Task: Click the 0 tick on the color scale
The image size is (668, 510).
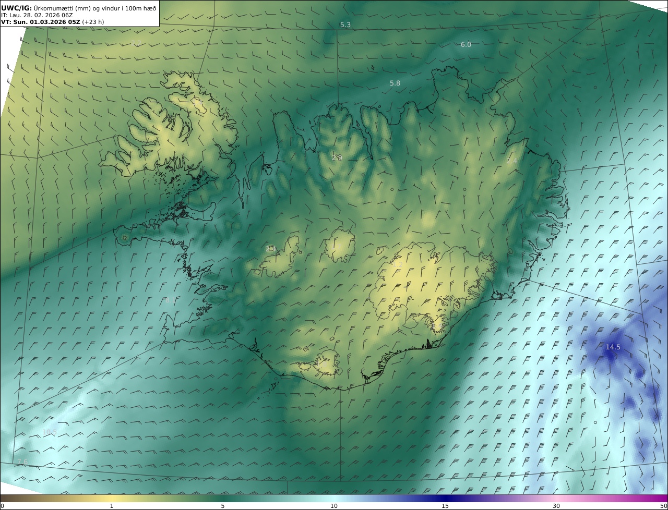Action: coord(2,506)
